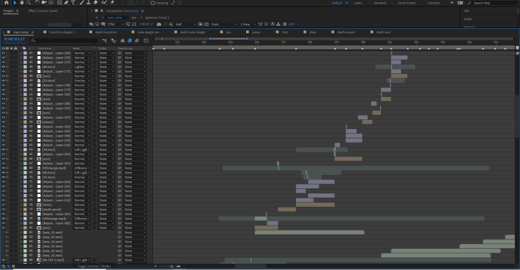Open Parent & Link dropdown of layer 43
The width and height of the screenshot is (520, 270).
[135, 53]
